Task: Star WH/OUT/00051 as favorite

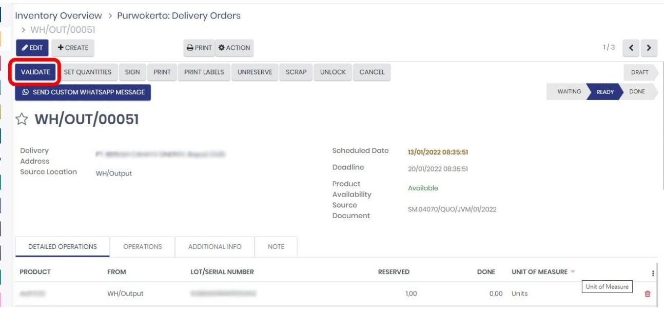Action: click(x=22, y=120)
